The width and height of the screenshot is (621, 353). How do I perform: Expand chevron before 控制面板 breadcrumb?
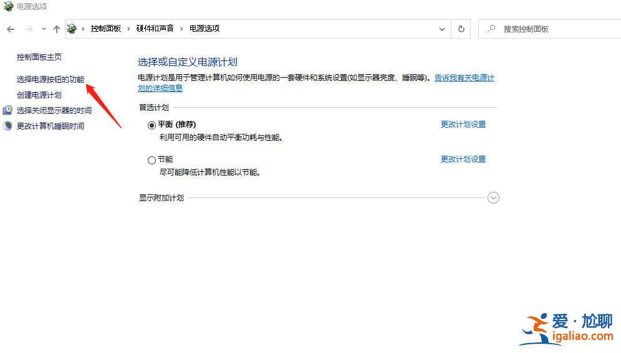(x=83, y=29)
